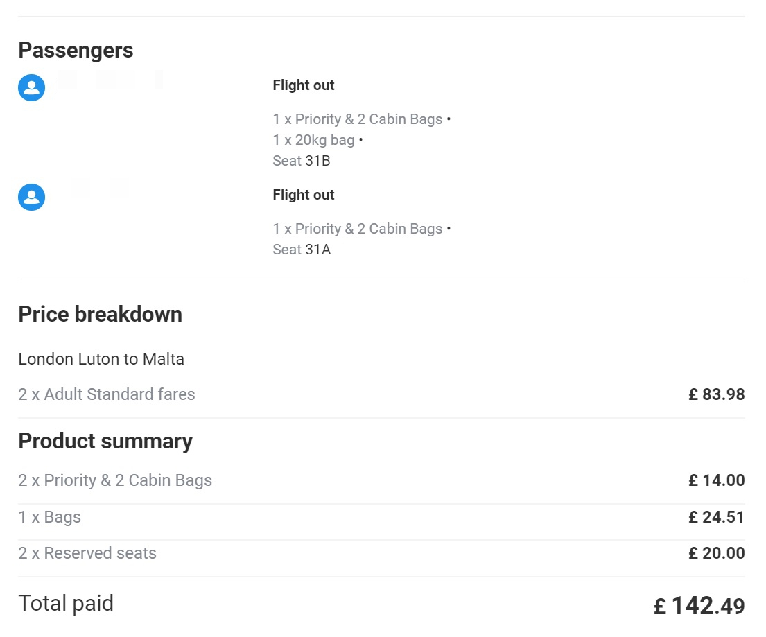This screenshot has width=766, height=637.
Task: Click the first passenger avatar icon
Action: pos(32,87)
